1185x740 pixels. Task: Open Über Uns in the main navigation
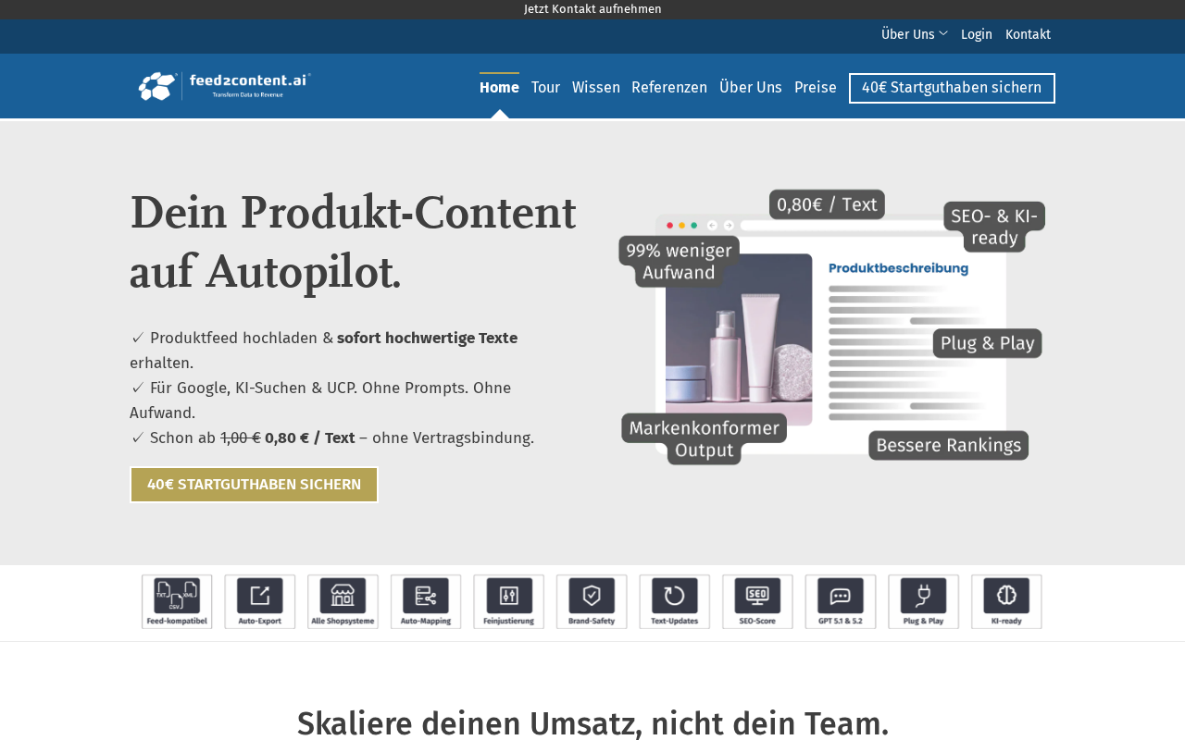pos(751,87)
